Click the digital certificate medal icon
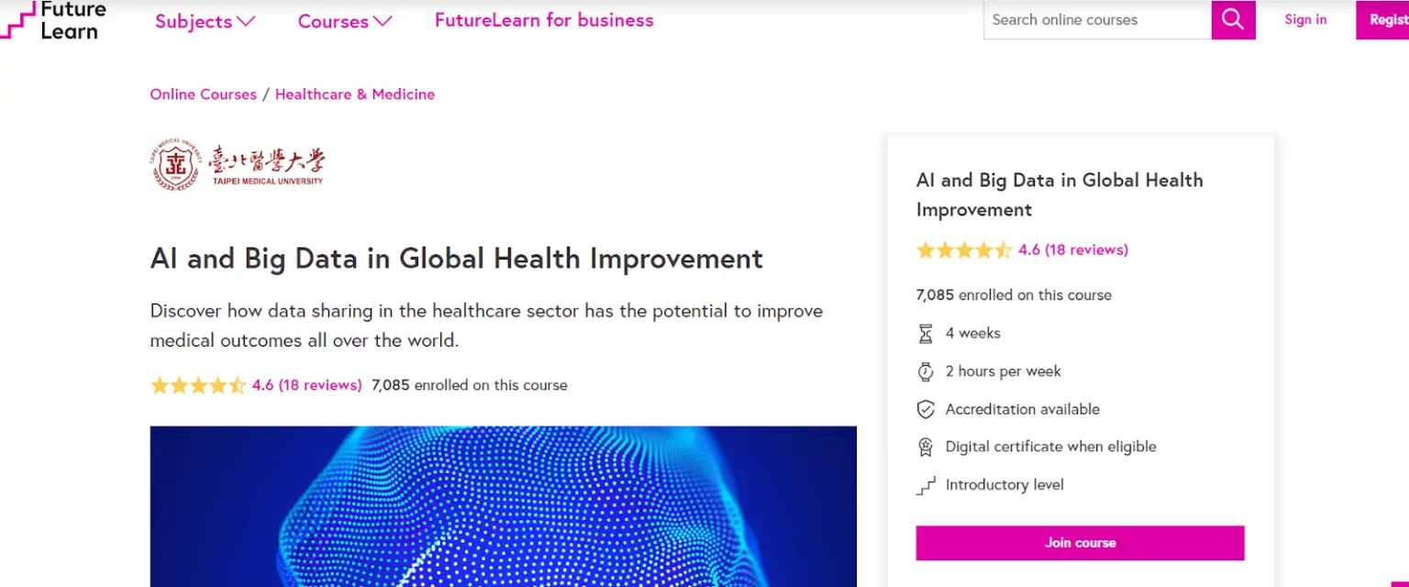Screen dimensions: 1409x587 [926, 447]
